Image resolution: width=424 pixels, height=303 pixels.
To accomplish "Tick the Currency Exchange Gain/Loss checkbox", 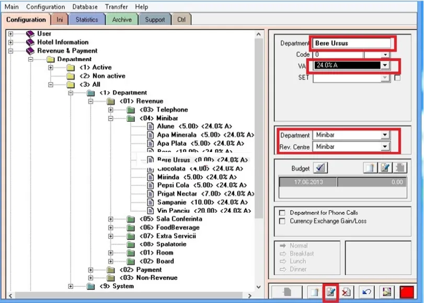I will [x=282, y=221].
